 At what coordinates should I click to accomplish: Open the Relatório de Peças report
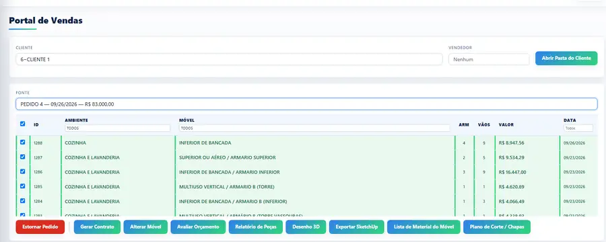pyautogui.click(x=256, y=227)
